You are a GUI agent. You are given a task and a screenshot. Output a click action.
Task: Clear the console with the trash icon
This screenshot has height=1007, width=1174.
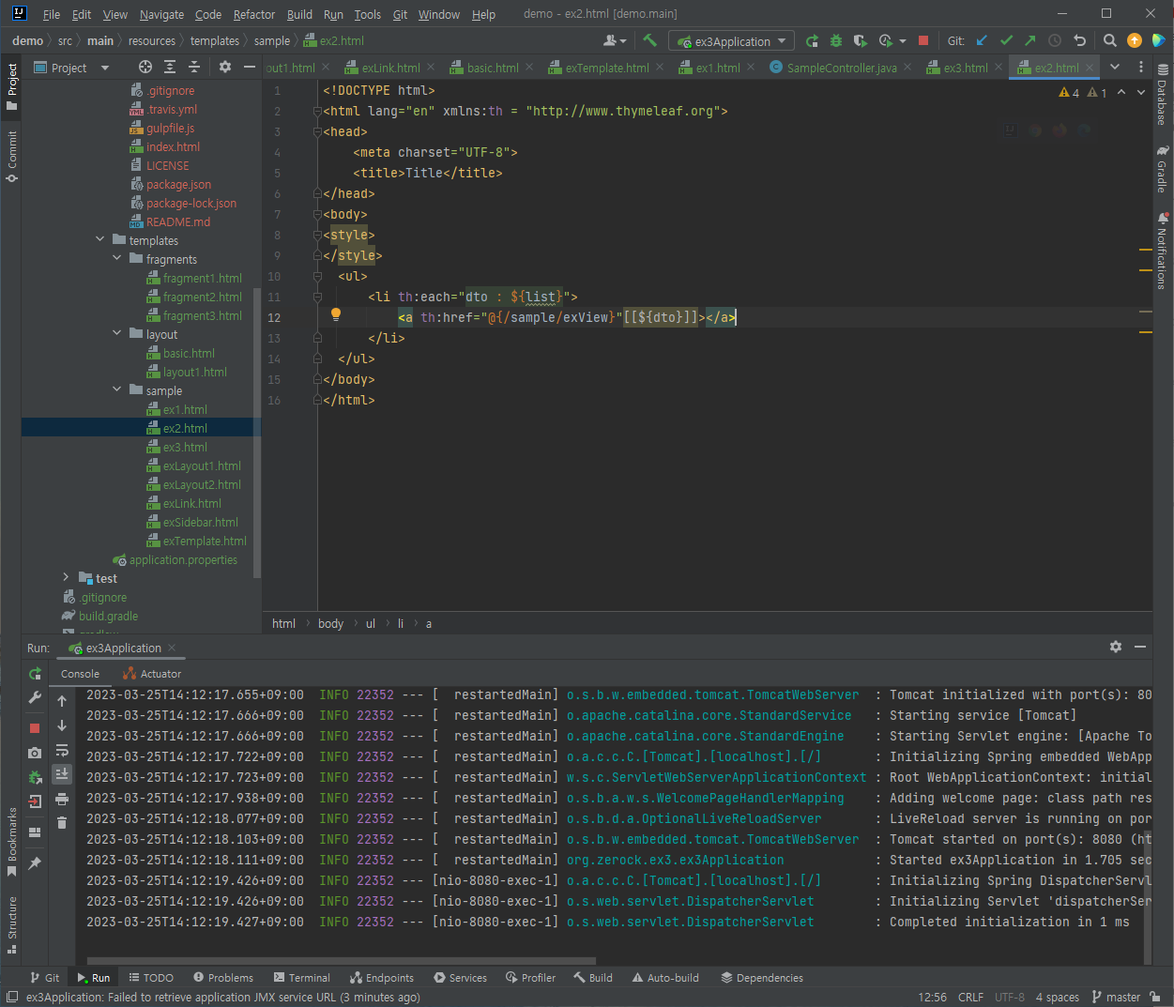pos(62,823)
